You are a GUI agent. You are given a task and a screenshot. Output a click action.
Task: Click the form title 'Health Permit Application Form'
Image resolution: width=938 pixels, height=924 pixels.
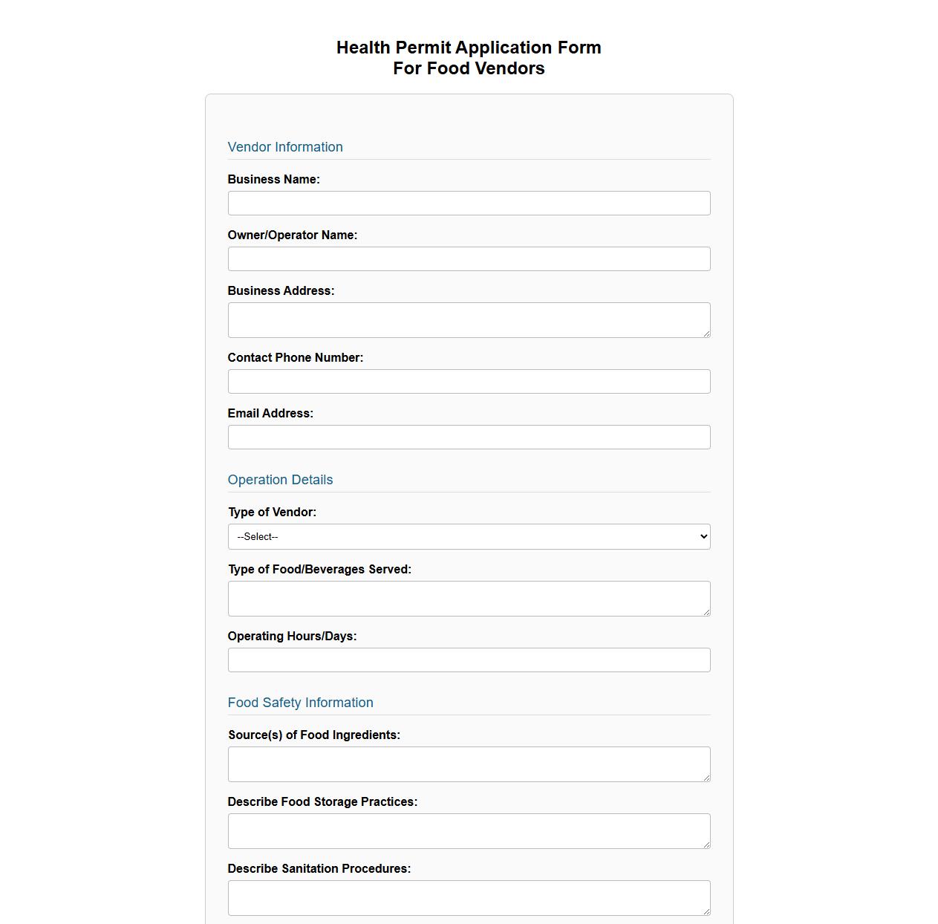pos(468,47)
